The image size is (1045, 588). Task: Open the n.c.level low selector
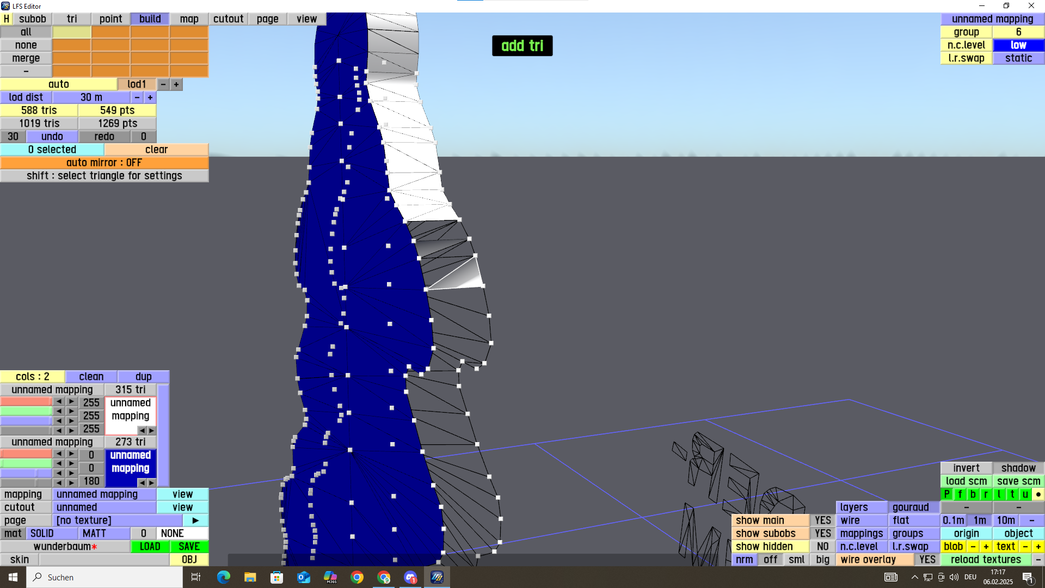1018,45
